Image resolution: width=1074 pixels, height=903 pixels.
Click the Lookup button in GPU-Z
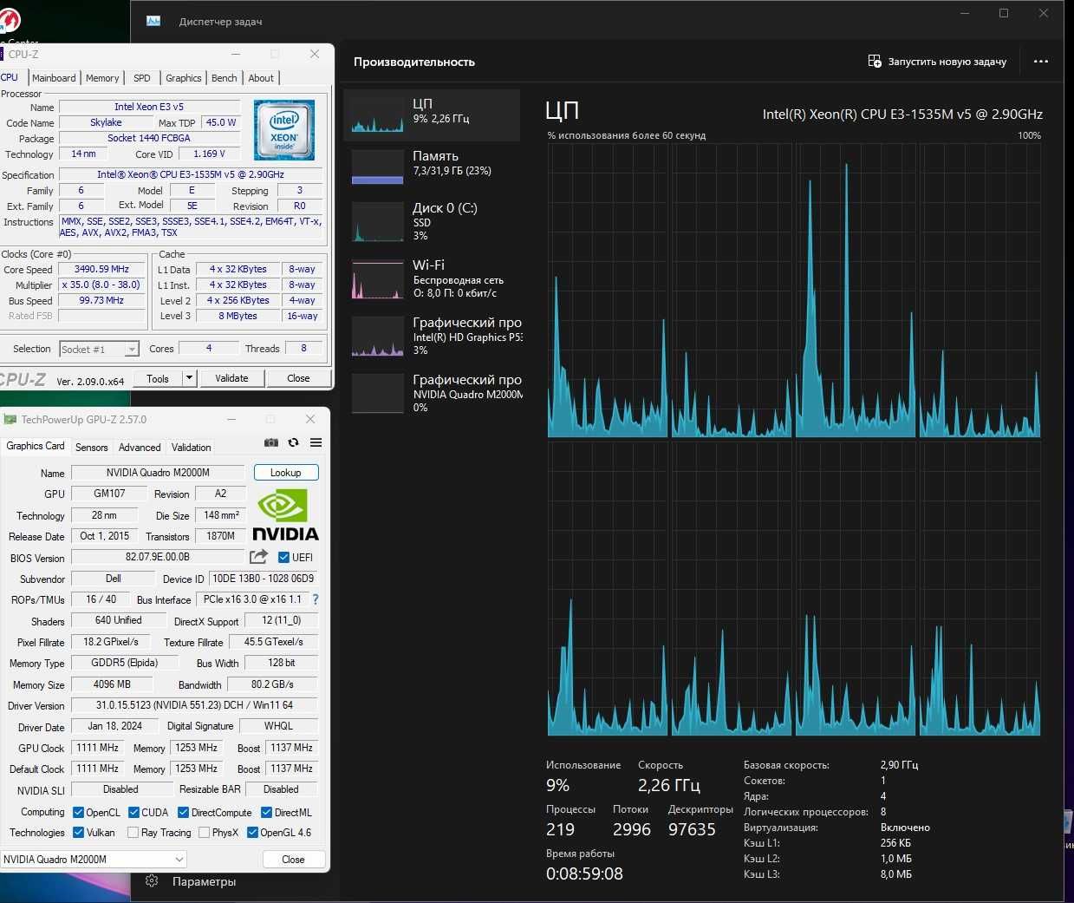[x=286, y=473]
